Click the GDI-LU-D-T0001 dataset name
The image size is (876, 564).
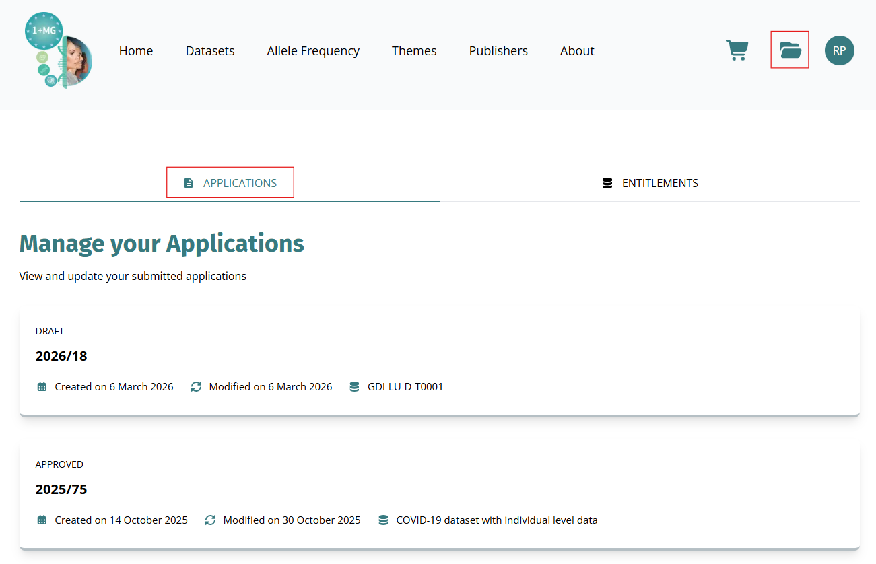405,387
